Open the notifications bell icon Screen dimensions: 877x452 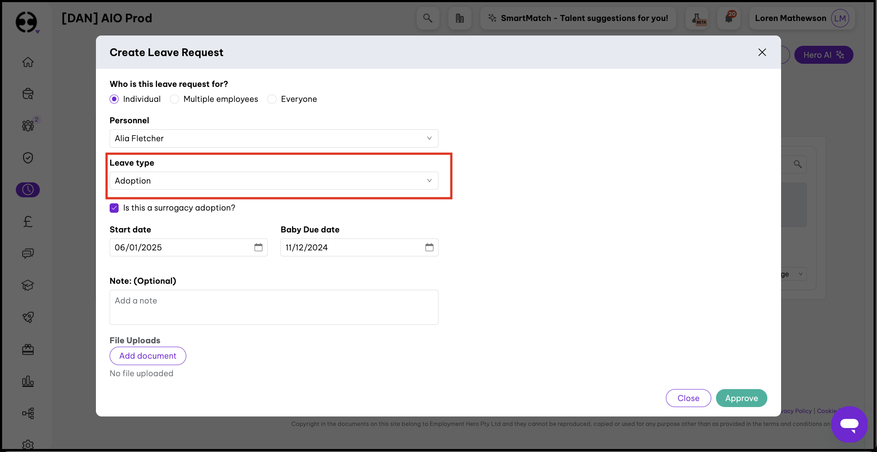point(729,18)
